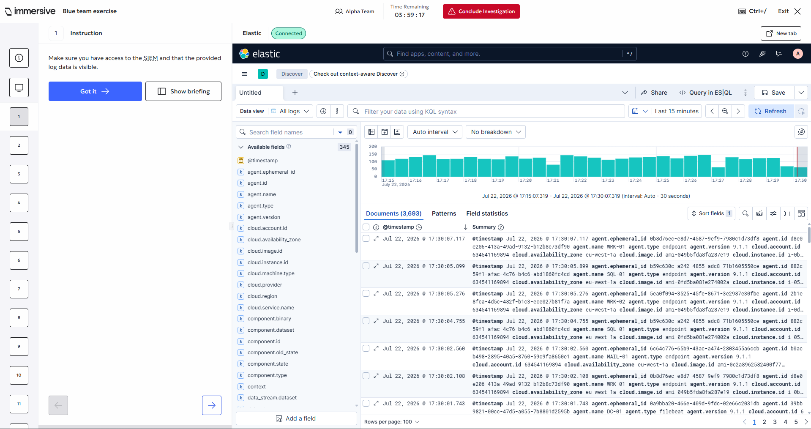Zoom out the time range
The image size is (811, 429).
(725, 111)
